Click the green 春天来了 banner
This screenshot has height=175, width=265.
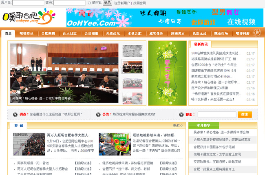(x=167, y=73)
